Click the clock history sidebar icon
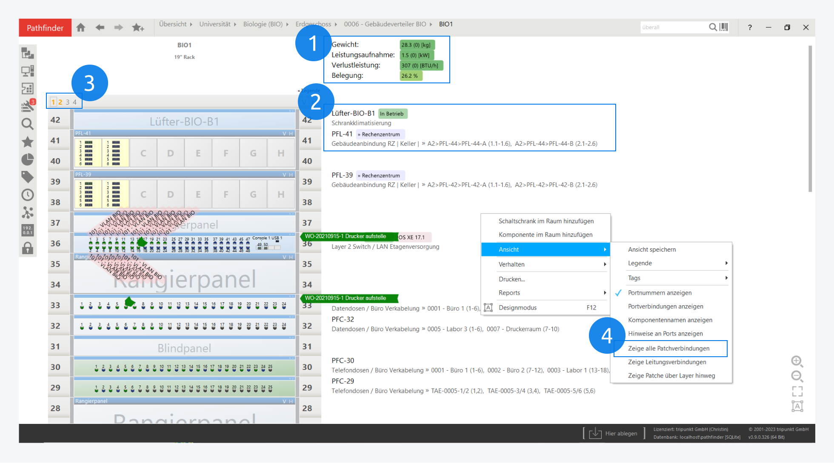This screenshot has height=463, width=834. point(28,195)
